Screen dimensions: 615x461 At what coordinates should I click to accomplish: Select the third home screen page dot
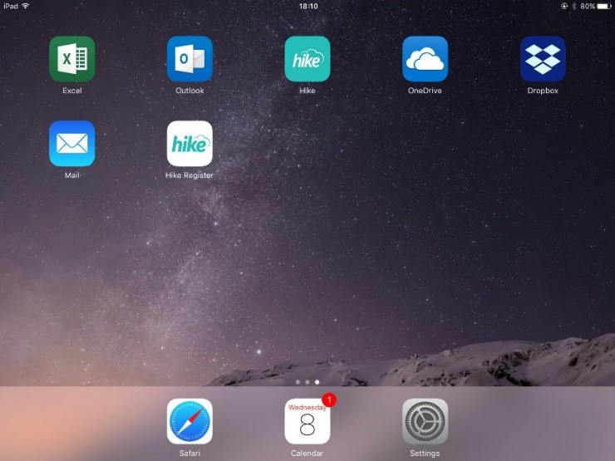pyautogui.click(x=317, y=382)
